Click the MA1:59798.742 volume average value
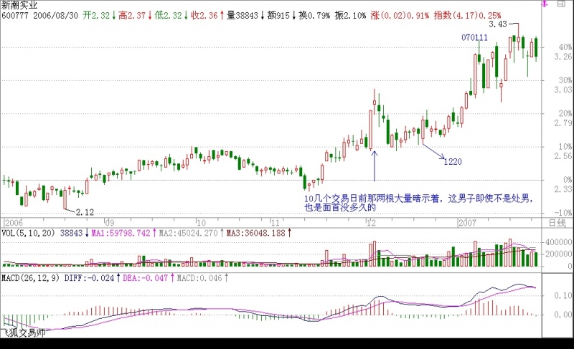The image size is (574, 349). pos(121,233)
